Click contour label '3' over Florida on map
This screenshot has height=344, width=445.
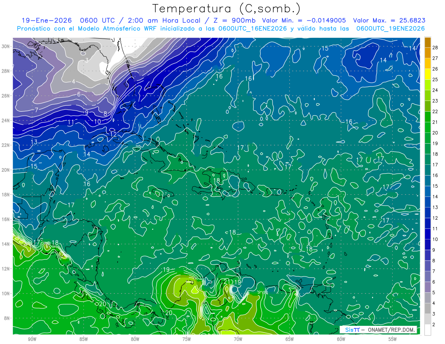pos(86,60)
